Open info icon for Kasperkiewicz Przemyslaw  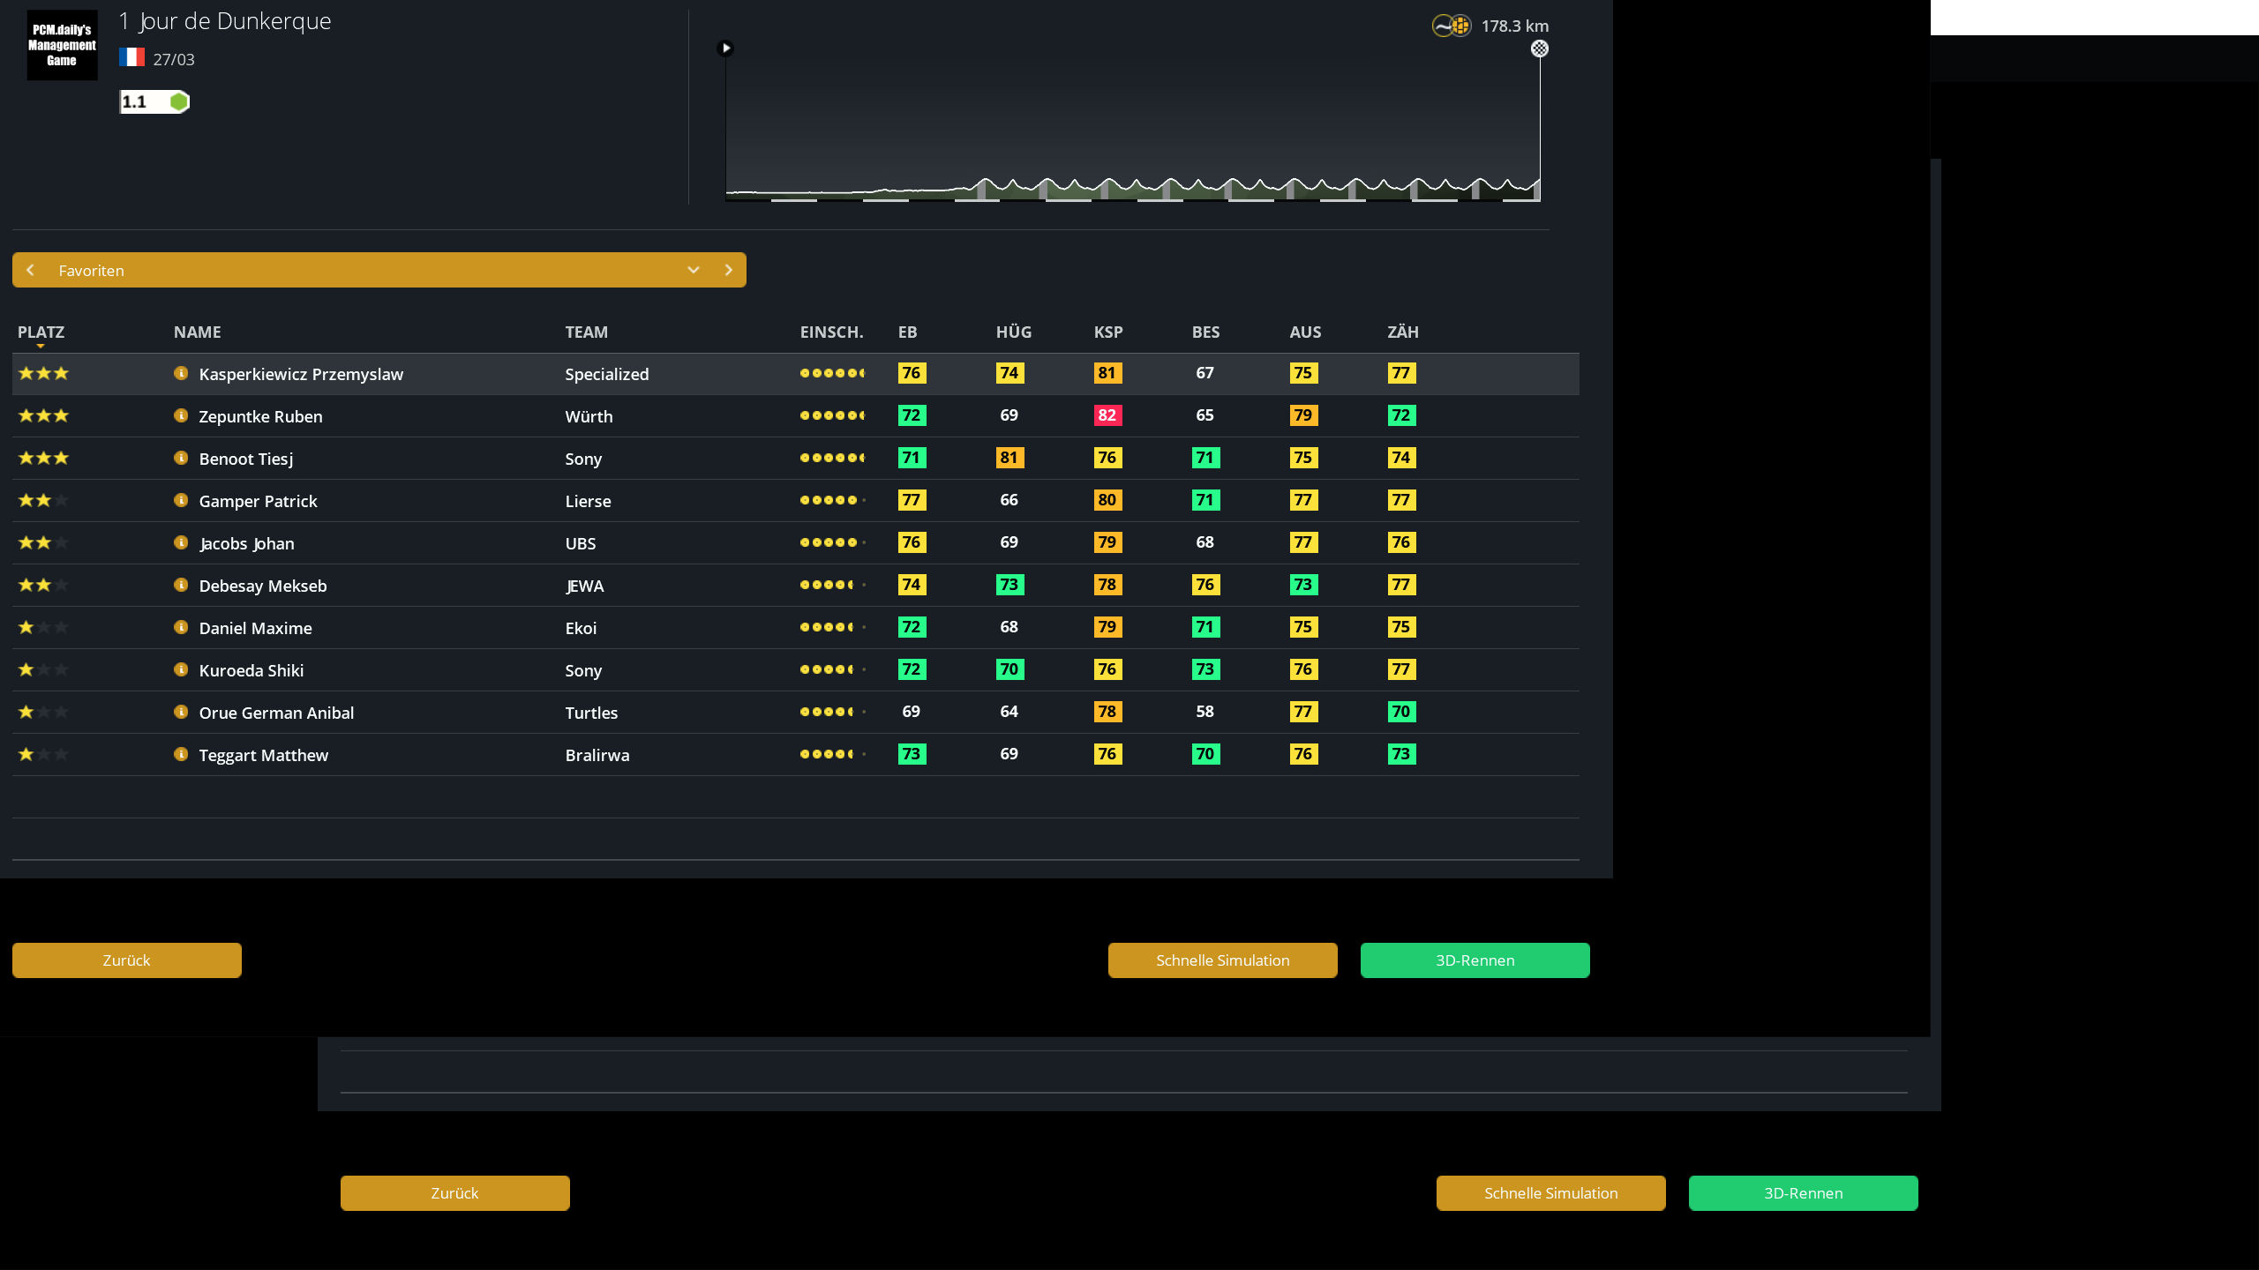[x=181, y=373]
